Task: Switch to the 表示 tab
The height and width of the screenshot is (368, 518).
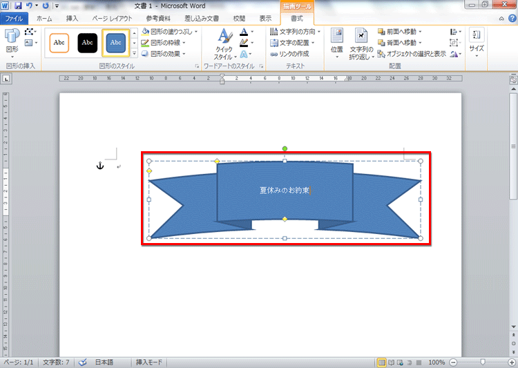Action: pos(265,19)
